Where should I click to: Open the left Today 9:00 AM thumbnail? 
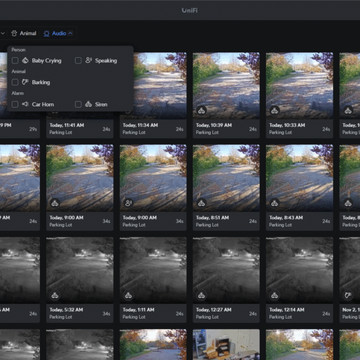tap(79, 178)
